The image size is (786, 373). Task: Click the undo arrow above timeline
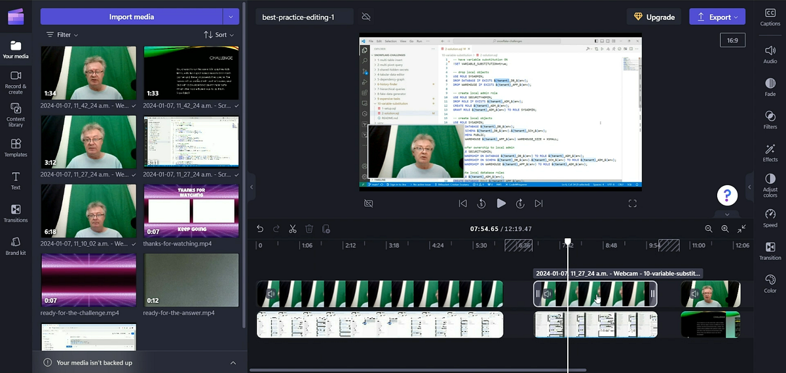tap(260, 228)
